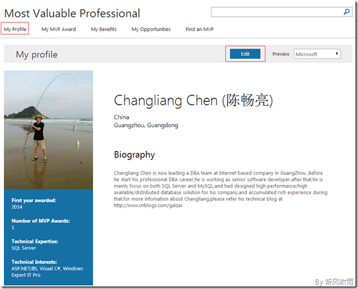The image size is (358, 289).
Task: Click the Technical Expertise SQL Server entry
Action: pyautogui.click(x=24, y=248)
